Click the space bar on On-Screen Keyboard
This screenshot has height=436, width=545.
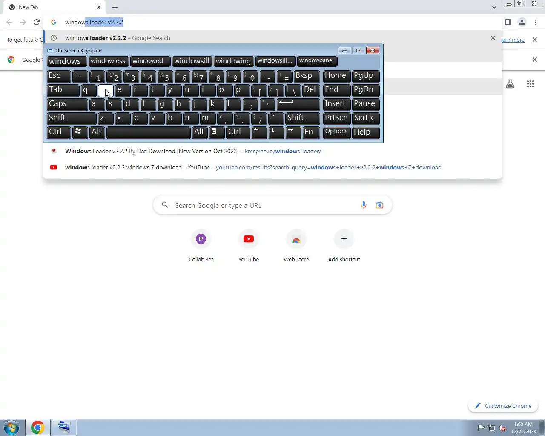(x=148, y=132)
